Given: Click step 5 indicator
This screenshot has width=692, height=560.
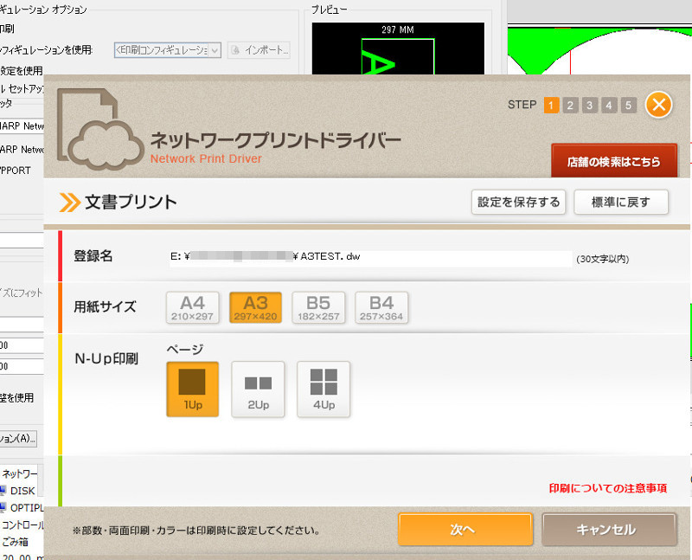Looking at the screenshot, I should coord(629,106).
